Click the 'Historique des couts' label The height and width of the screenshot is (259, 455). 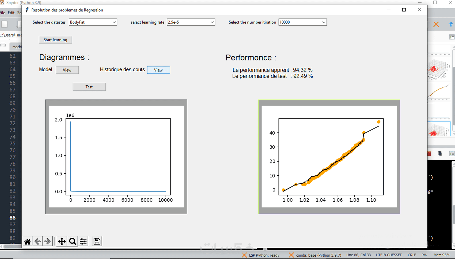coord(122,69)
